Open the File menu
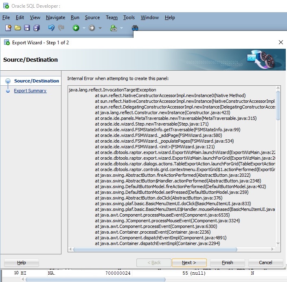 [x=6, y=17]
